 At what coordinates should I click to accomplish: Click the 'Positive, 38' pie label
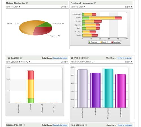59,24
